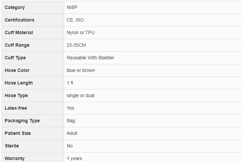The image size is (243, 162).
Task: Select the CE, ISO value text
Action: (x=75, y=20)
